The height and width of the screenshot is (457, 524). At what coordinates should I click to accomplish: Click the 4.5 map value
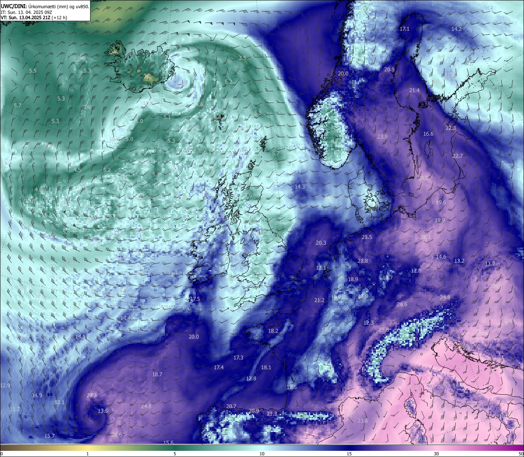(x=77, y=170)
